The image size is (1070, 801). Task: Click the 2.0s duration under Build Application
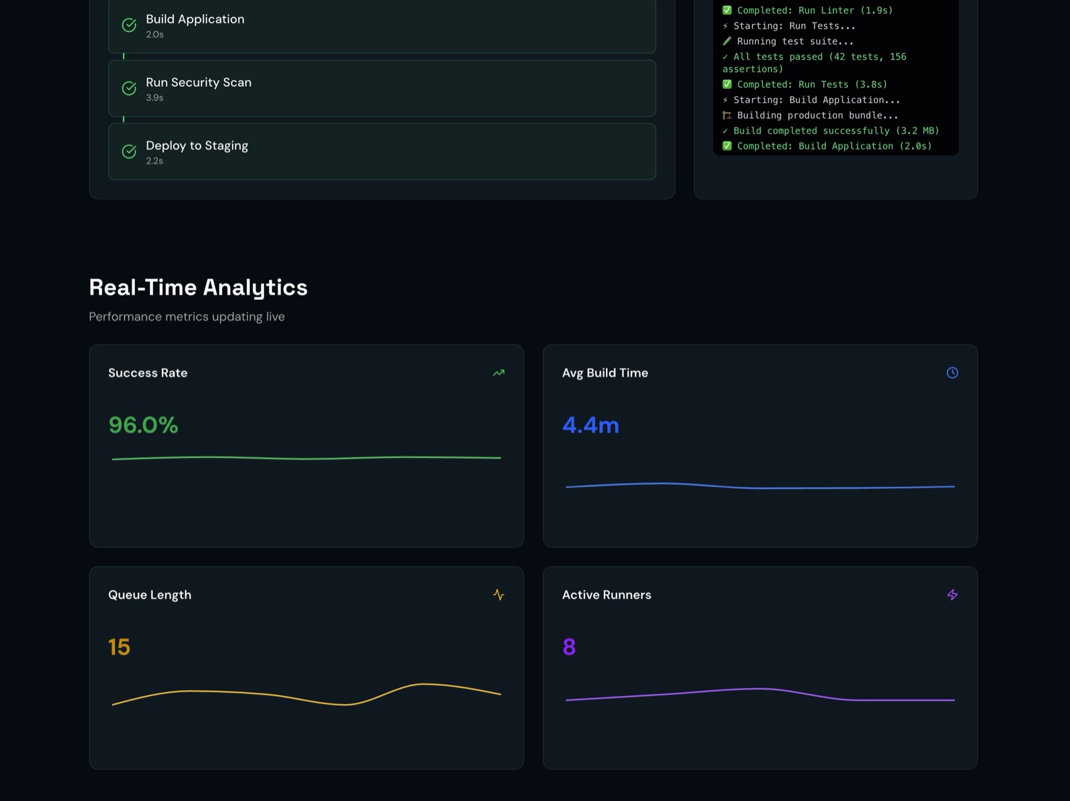[154, 35]
